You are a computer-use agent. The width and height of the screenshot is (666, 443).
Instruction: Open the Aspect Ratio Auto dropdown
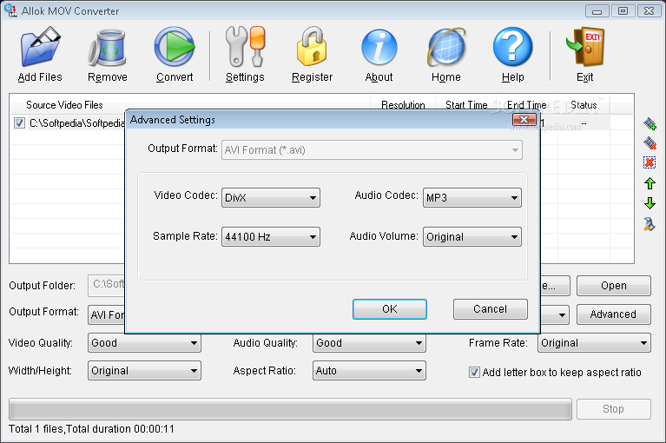click(369, 370)
